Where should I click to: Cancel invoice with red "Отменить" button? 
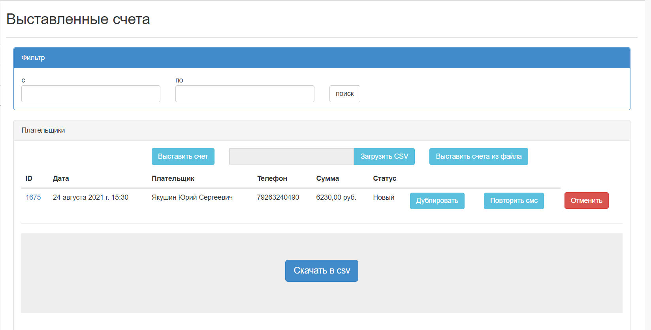click(586, 201)
